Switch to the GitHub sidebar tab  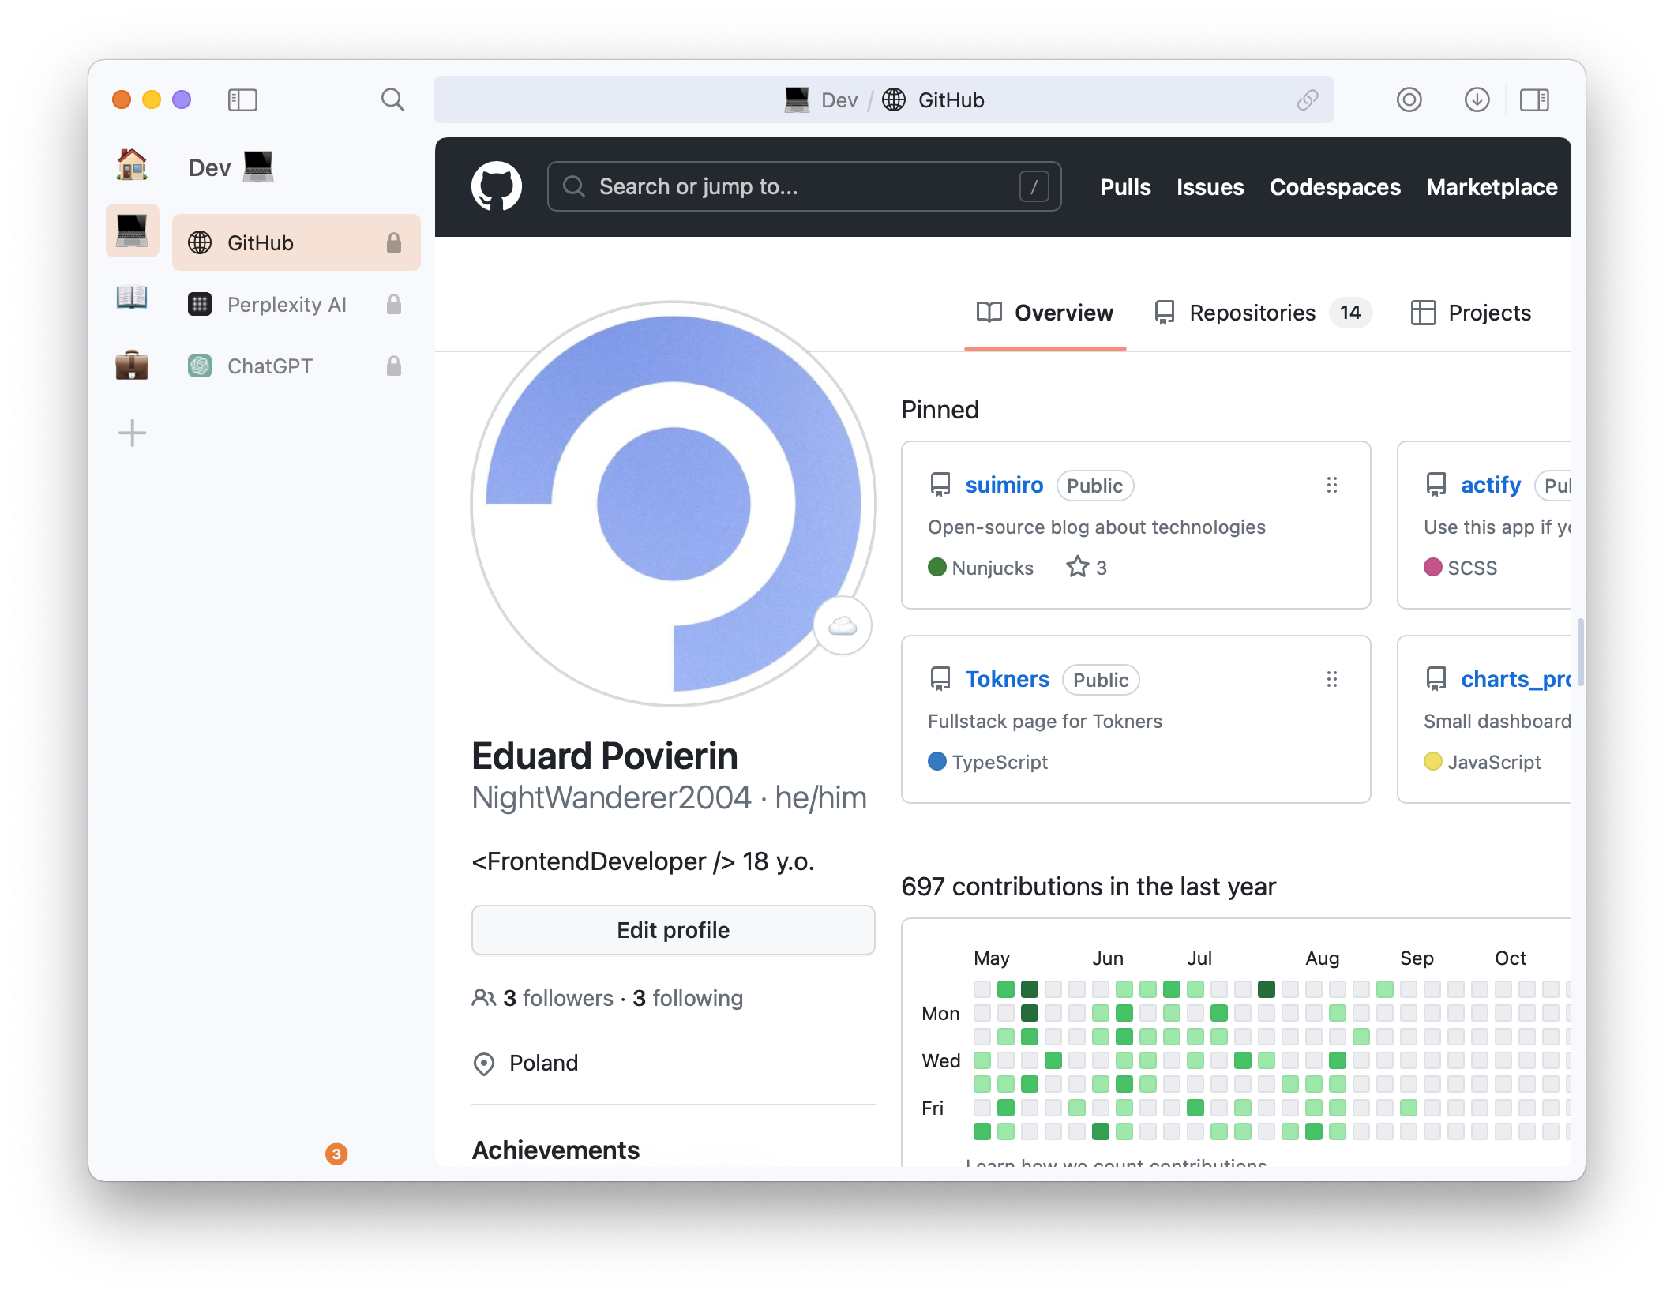coord(296,242)
